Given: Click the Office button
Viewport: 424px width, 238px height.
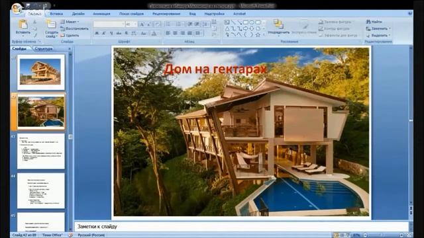Looking at the screenshot, I should [x=17, y=9].
